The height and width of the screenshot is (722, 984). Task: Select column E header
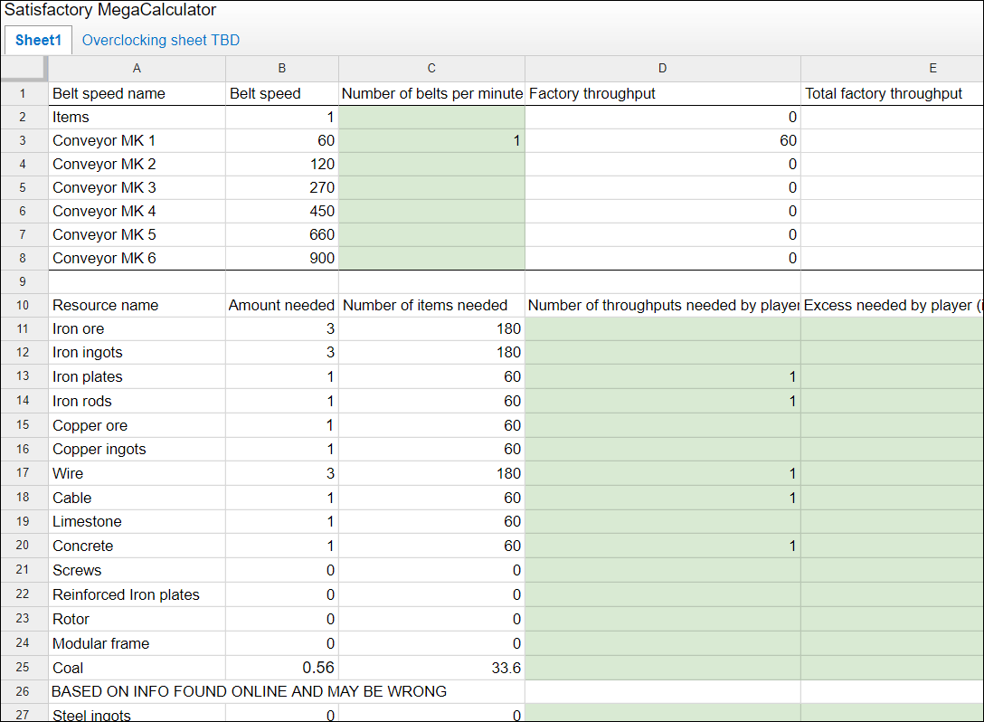coord(893,69)
